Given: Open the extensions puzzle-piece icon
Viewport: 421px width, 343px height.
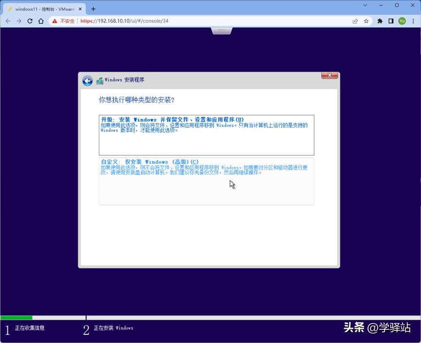Looking at the screenshot, I should click(380, 21).
